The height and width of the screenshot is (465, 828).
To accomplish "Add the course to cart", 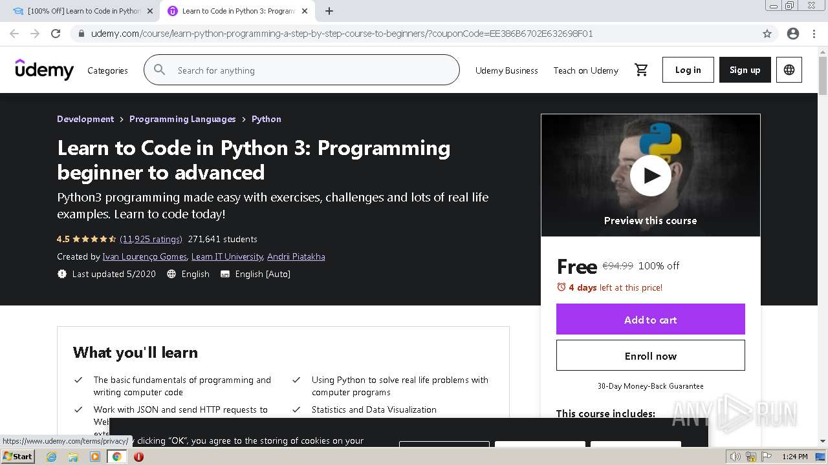I will [x=650, y=320].
